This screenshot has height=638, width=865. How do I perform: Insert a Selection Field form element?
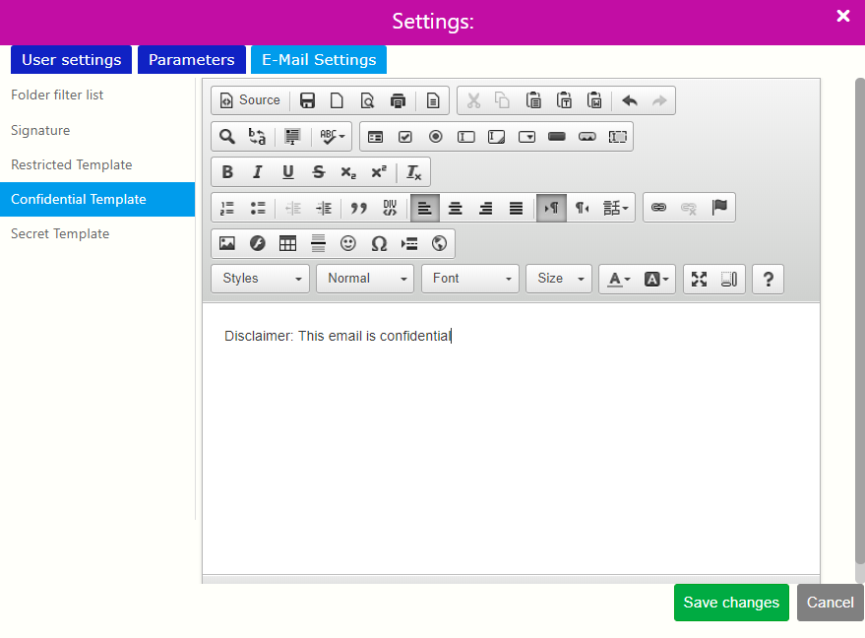click(x=526, y=136)
